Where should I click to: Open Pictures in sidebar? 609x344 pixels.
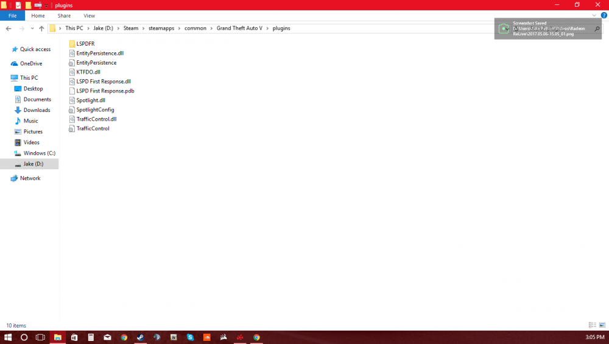tap(29, 132)
